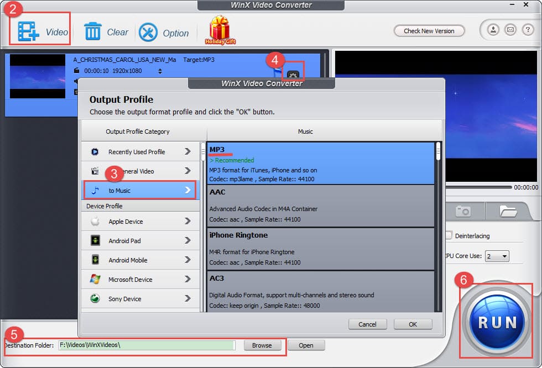Click the file name A_CHRISTMAS_CAROL_USA_NEW_Ma

click(x=124, y=60)
